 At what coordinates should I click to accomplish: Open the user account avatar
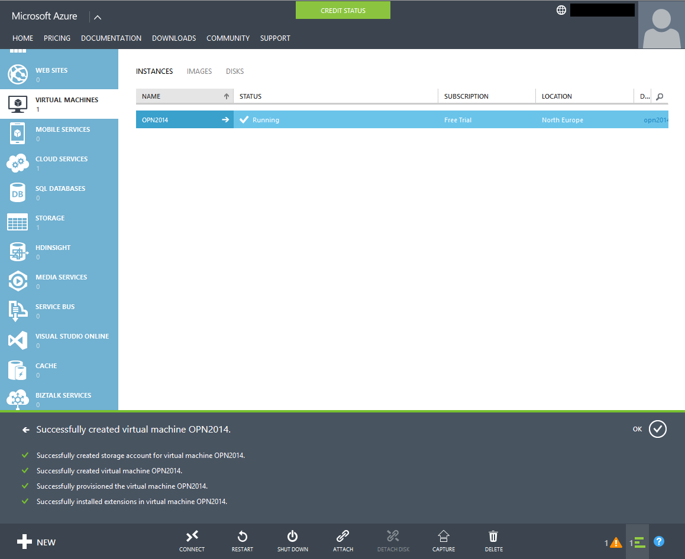pos(661,25)
